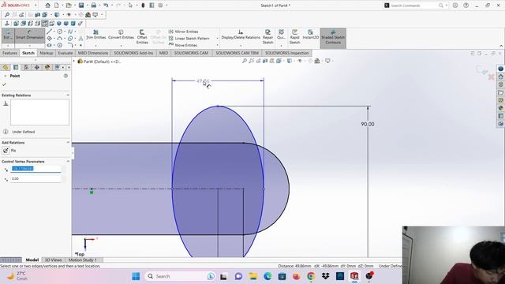Activate Offset Entities tool
This screenshot has height=284, width=505.
tap(142, 37)
